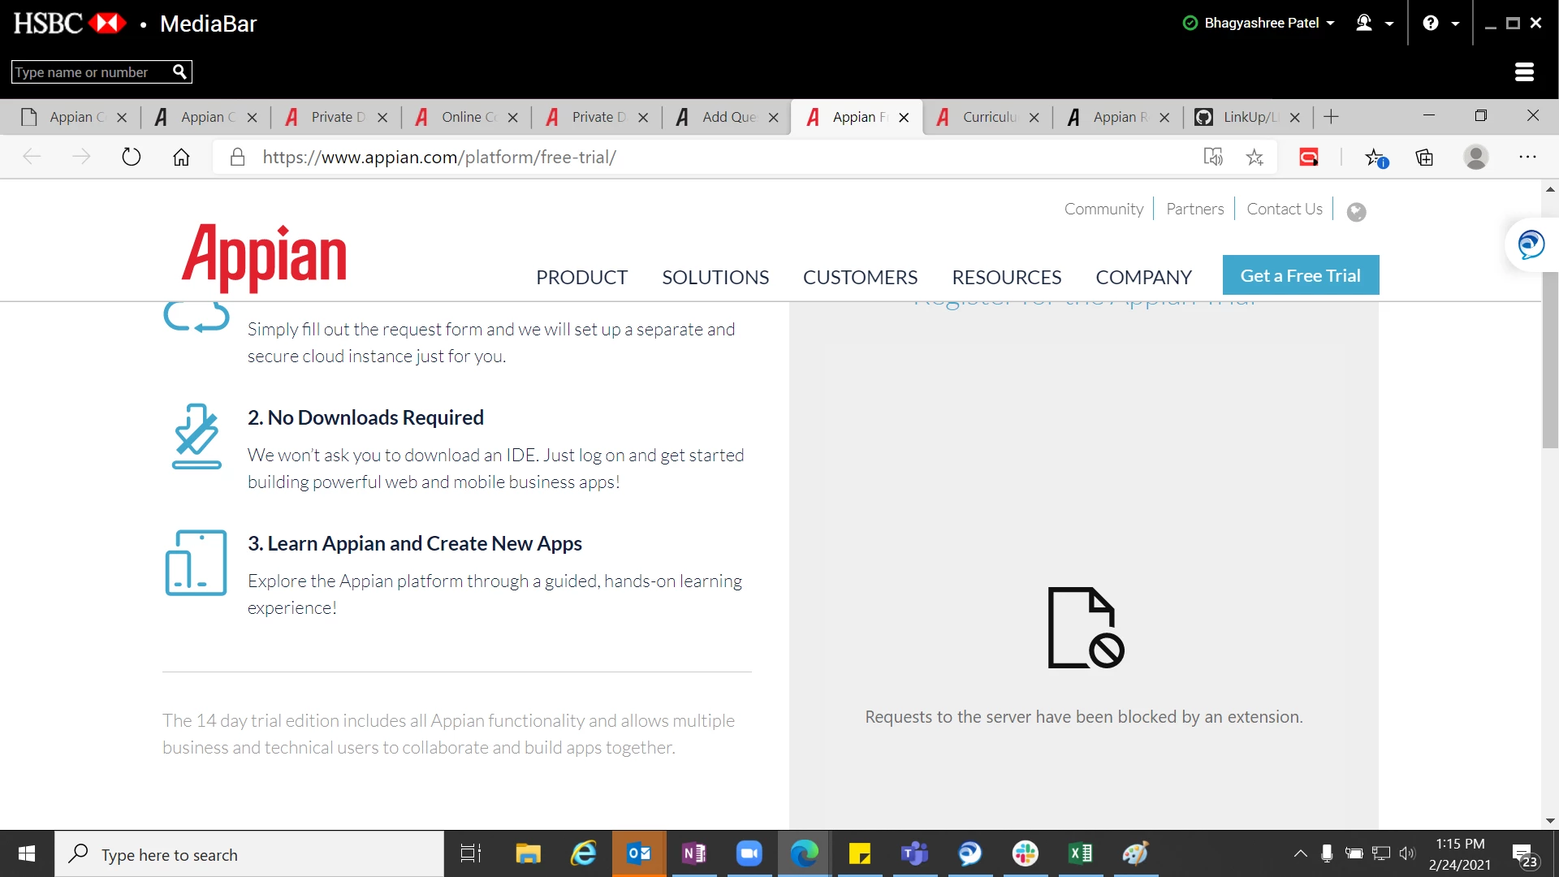Expand the arrow beside the contact icon
This screenshot has height=877, width=1559.
pos(1389,24)
